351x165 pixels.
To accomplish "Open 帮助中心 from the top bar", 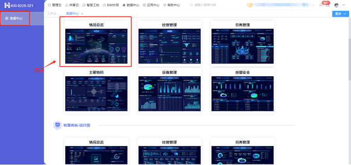I will [x=171, y=5].
